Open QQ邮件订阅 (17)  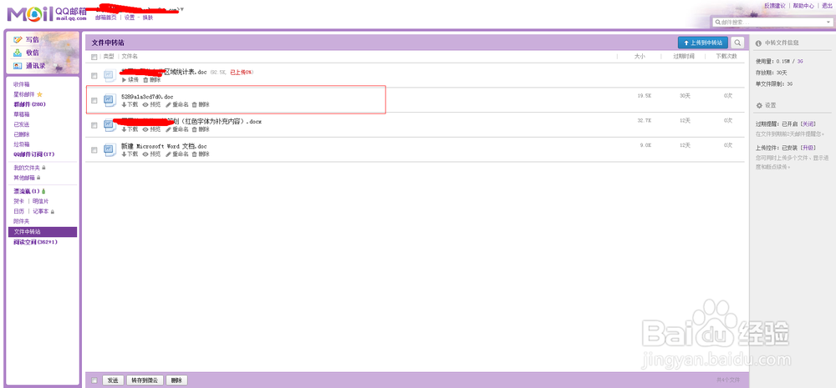(x=34, y=154)
